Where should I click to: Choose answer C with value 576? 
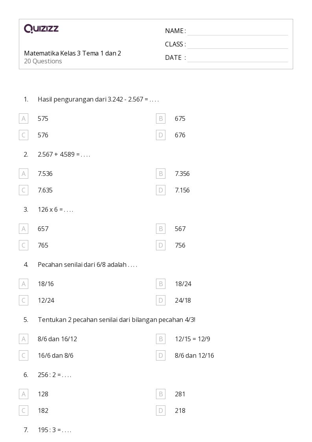(x=24, y=135)
